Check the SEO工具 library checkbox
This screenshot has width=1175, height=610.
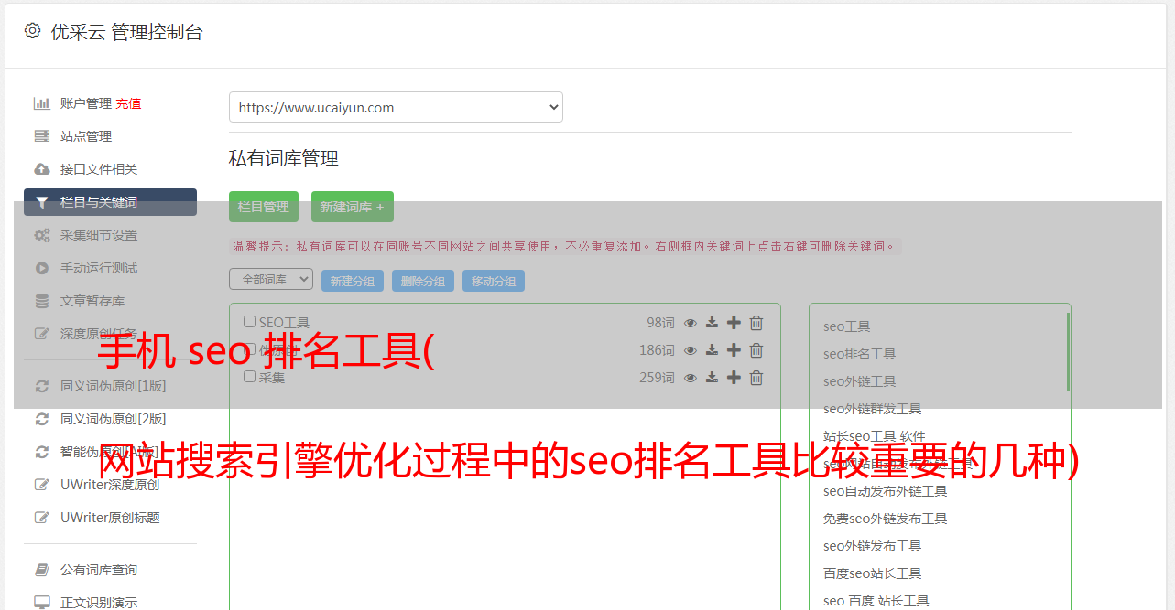pos(249,322)
